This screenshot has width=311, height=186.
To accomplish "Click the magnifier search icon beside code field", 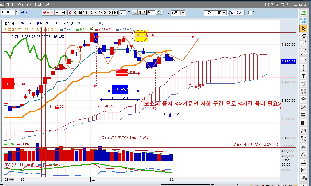I will [17, 12].
